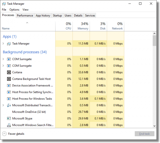Click the 4.9 MB memory cell
The image size is (160, 143).
coord(81,92)
